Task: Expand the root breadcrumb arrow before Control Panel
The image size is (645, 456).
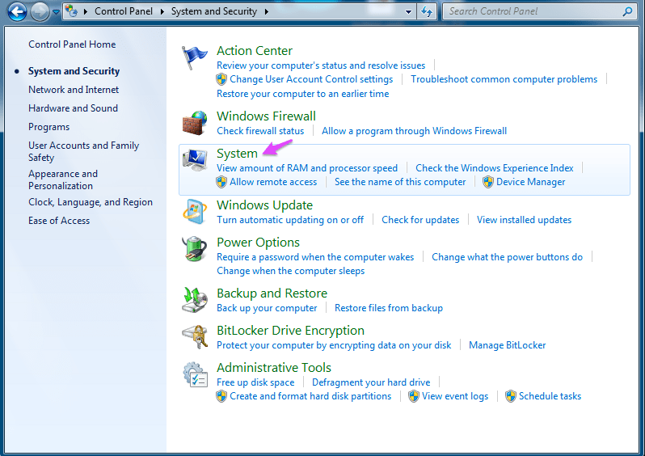Action: [x=86, y=11]
